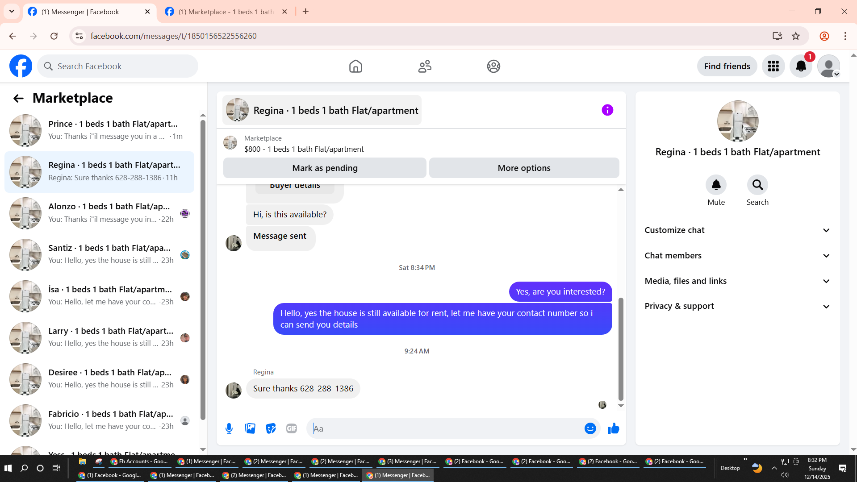The height and width of the screenshot is (482, 857).
Task: Show hidden system tray icons
Action: point(774,468)
